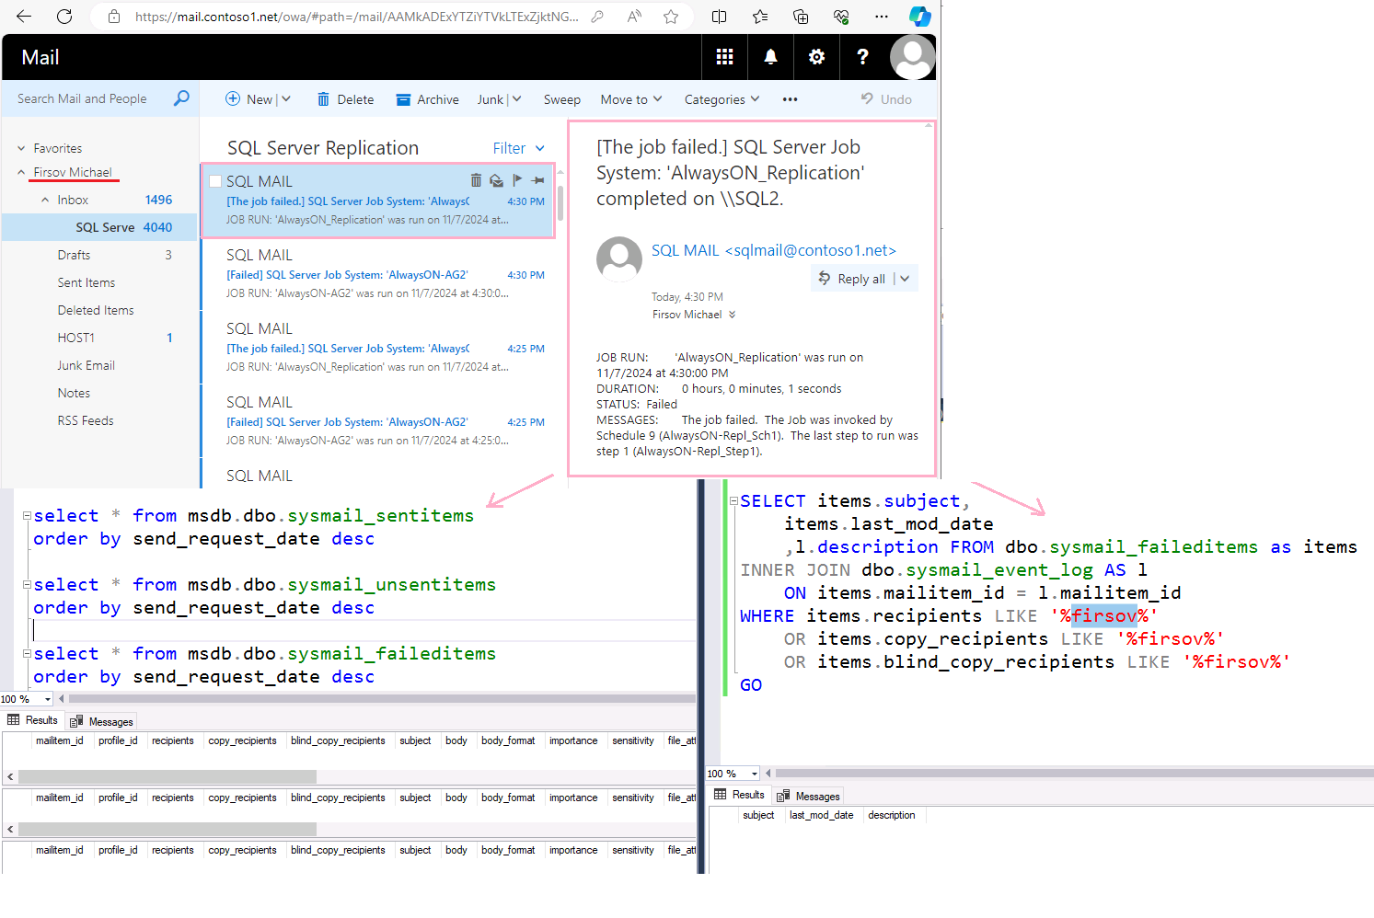Pin the selected SQL MAIL message
Screen dimensions: 1374x918
[538, 180]
